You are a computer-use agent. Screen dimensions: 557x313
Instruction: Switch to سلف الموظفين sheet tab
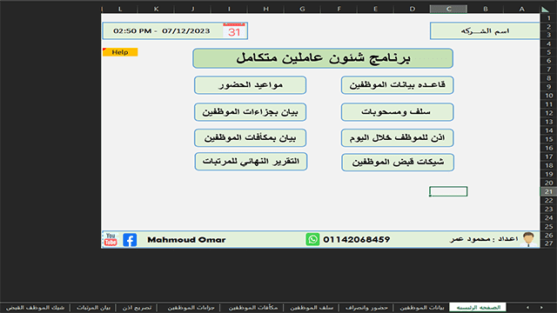(312, 307)
